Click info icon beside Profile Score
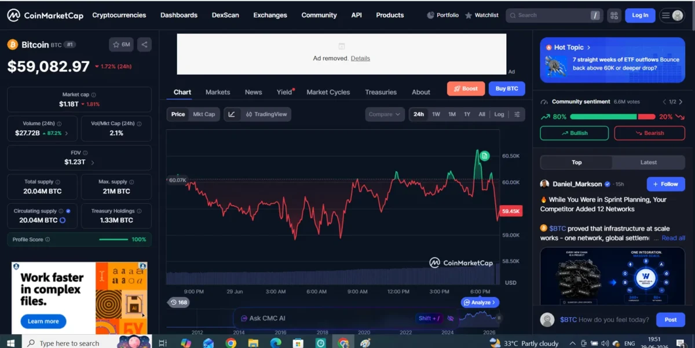Viewport: 695px width, 348px height. coord(47,239)
